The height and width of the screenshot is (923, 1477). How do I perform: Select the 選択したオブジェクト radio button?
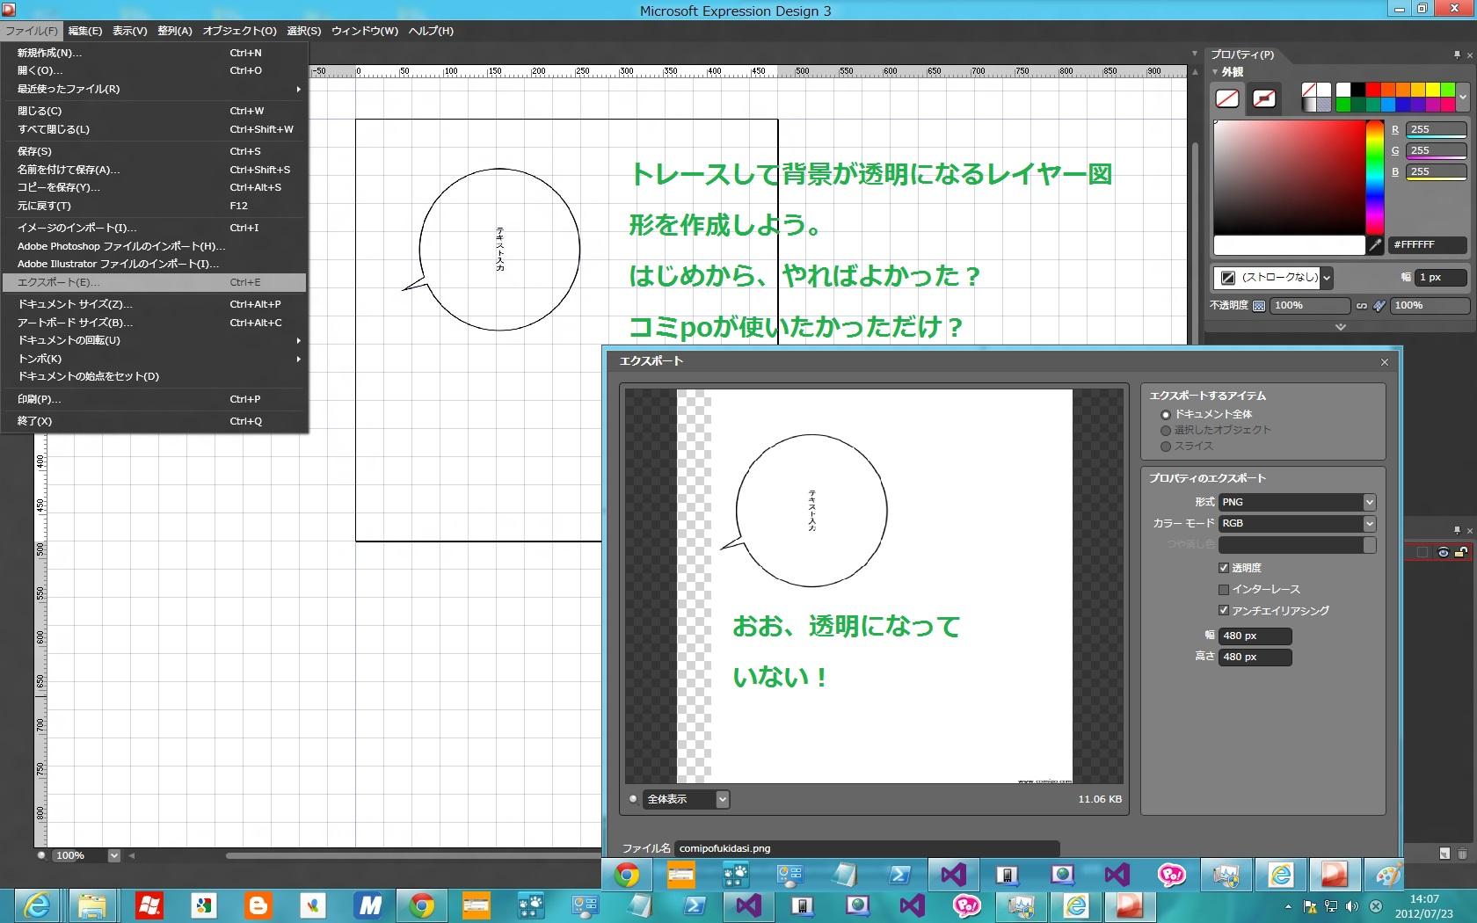[x=1166, y=431]
